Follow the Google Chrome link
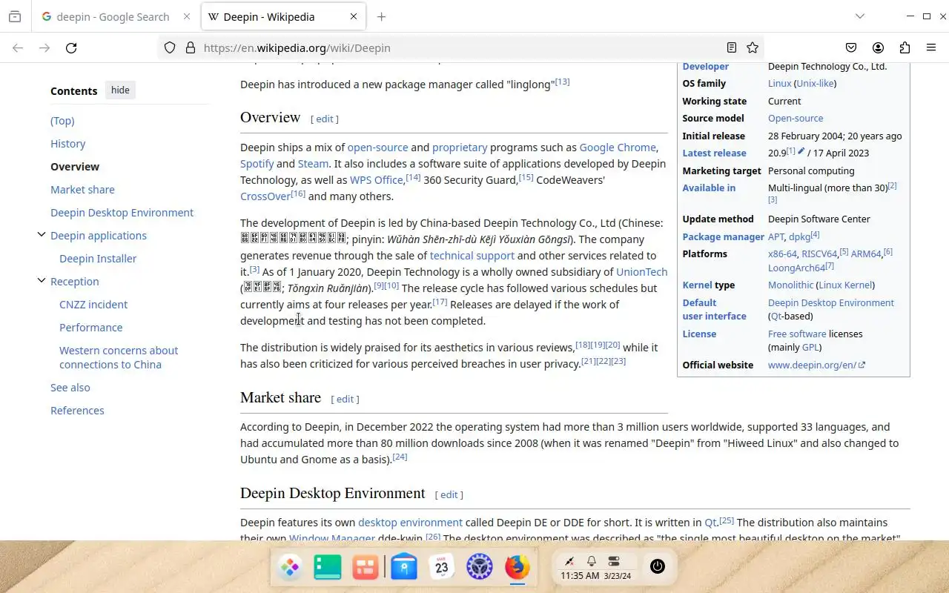The image size is (949, 593). pyautogui.click(x=618, y=148)
